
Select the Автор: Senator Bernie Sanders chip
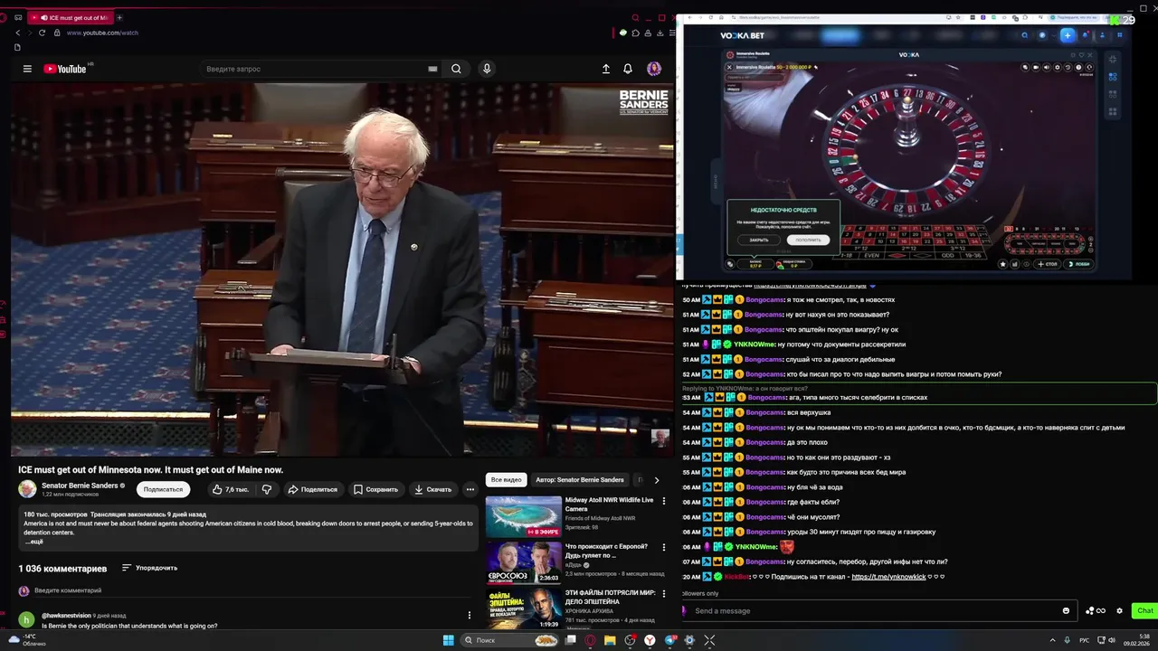pos(579,480)
